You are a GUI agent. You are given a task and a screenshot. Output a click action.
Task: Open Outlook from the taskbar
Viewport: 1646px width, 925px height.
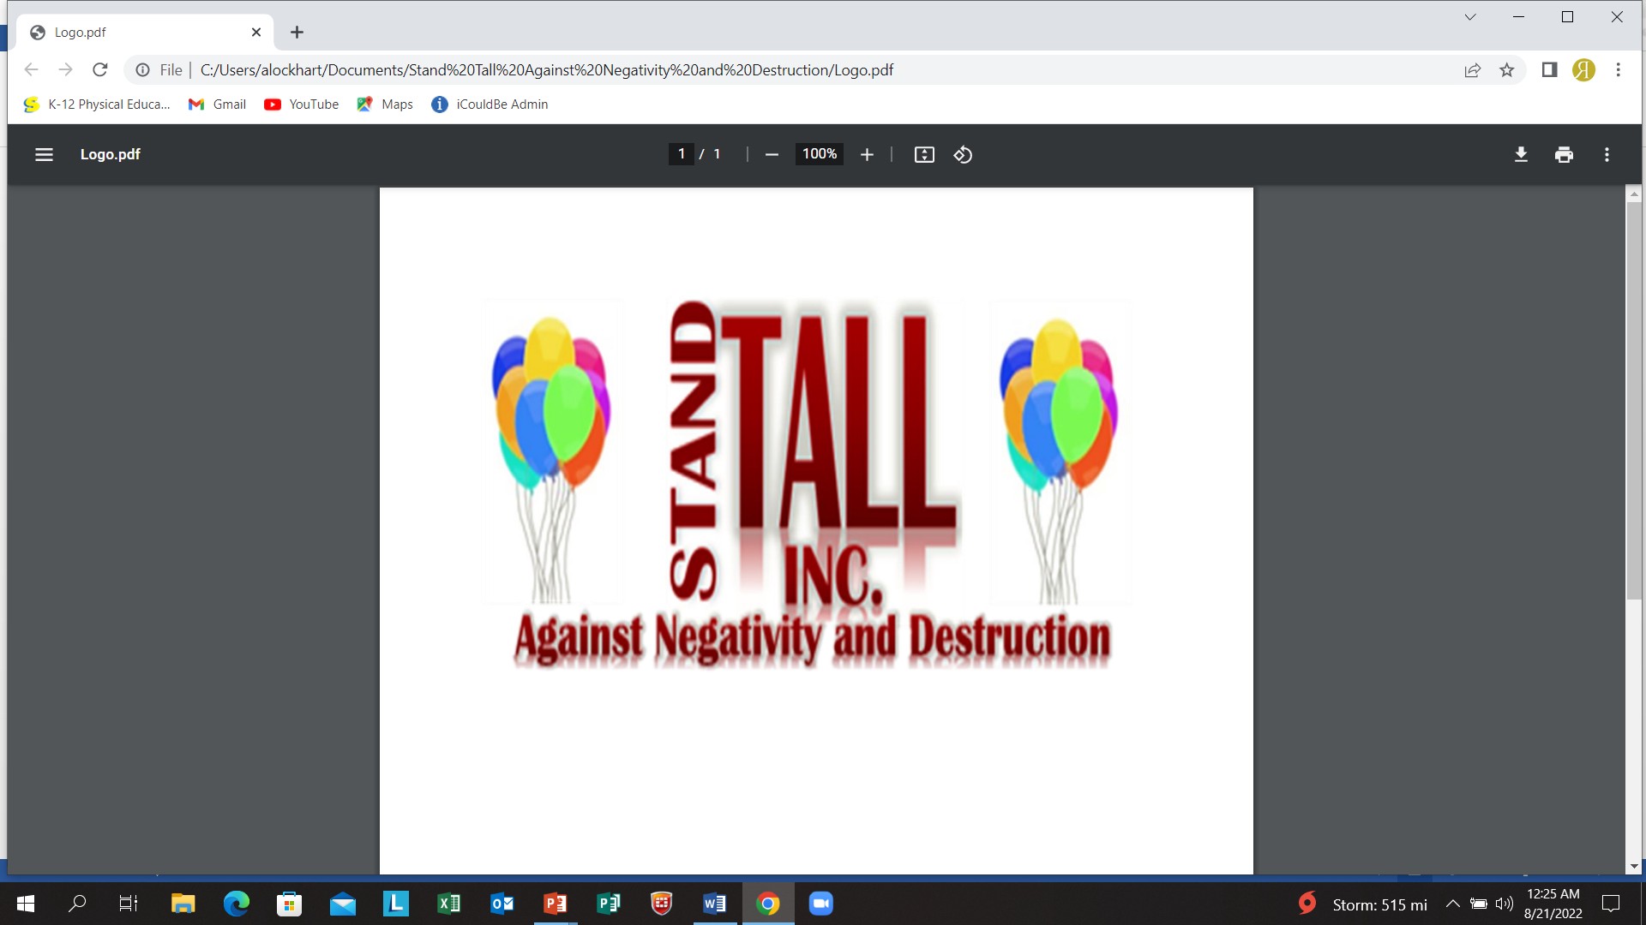coord(502,904)
